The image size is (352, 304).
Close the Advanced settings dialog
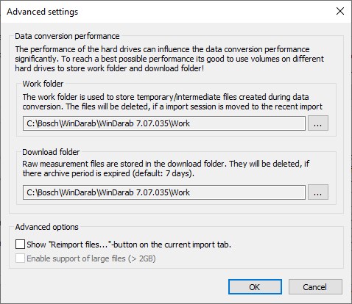click(340, 11)
